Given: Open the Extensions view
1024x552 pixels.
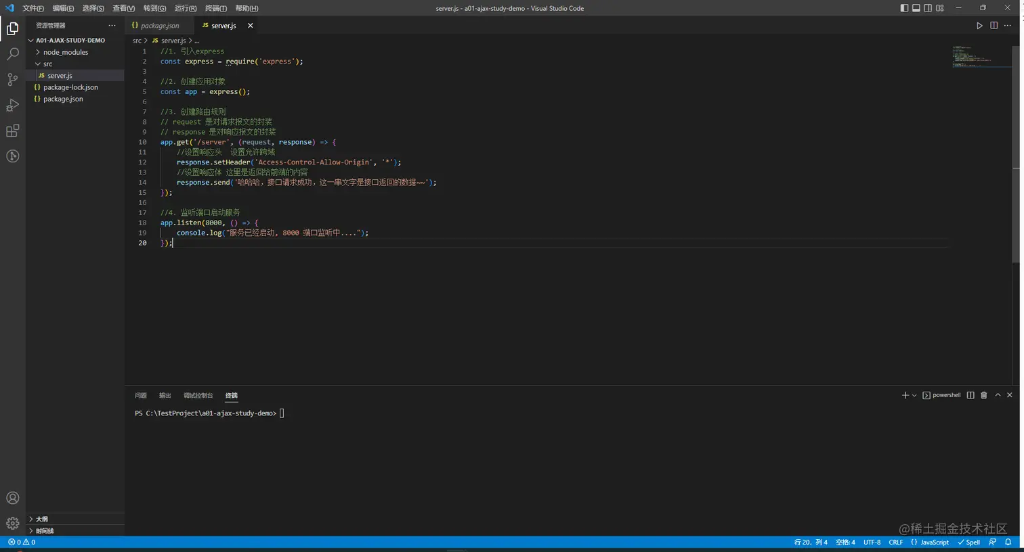Looking at the screenshot, I should (12, 131).
